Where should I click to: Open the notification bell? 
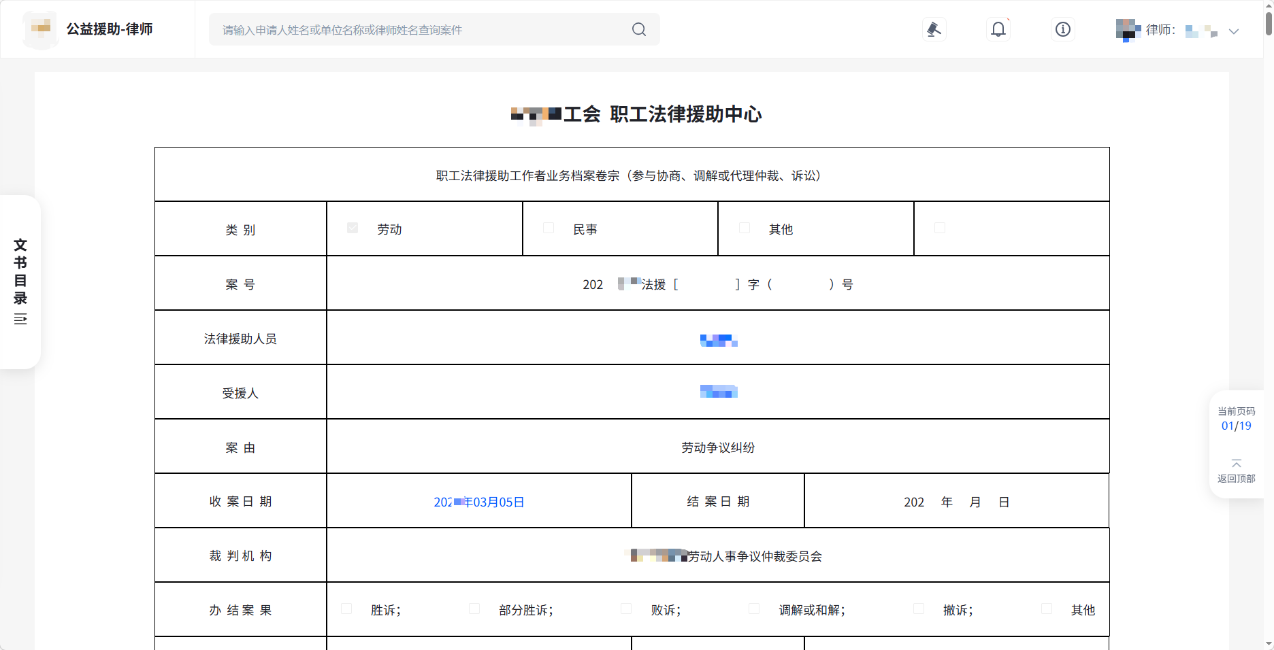pyautogui.click(x=998, y=29)
